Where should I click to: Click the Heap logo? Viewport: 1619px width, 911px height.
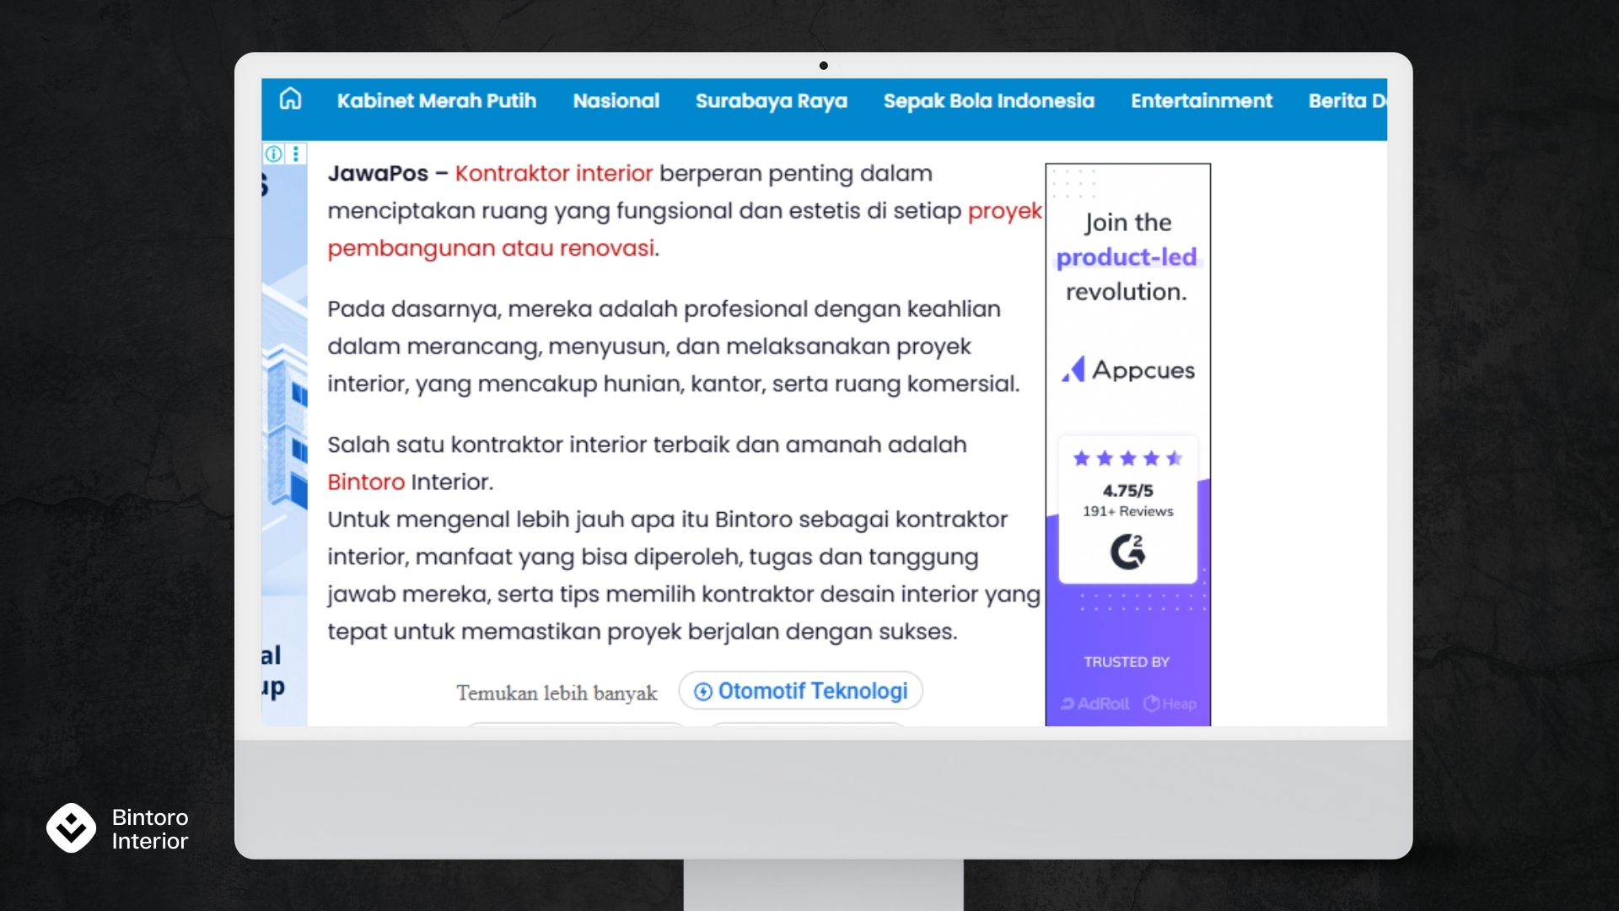[x=1170, y=703]
